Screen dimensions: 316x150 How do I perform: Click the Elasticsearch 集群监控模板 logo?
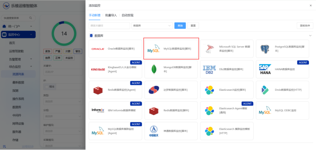(210, 131)
